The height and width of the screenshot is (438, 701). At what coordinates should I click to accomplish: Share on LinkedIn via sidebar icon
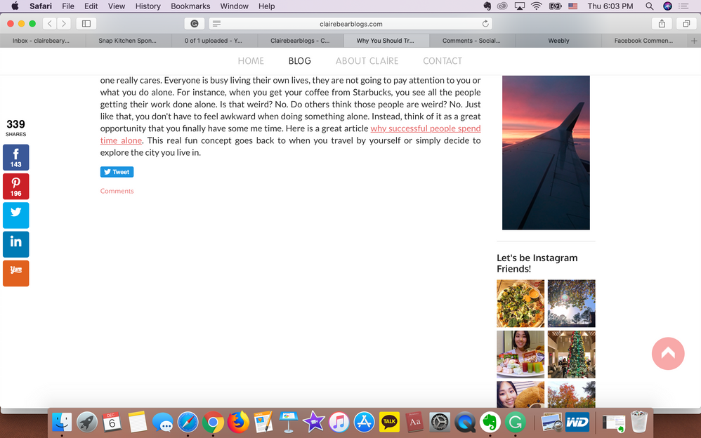tap(15, 244)
